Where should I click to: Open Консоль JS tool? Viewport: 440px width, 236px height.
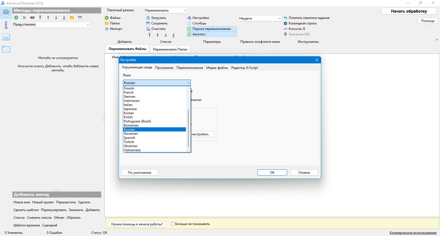pyautogui.click(x=295, y=29)
